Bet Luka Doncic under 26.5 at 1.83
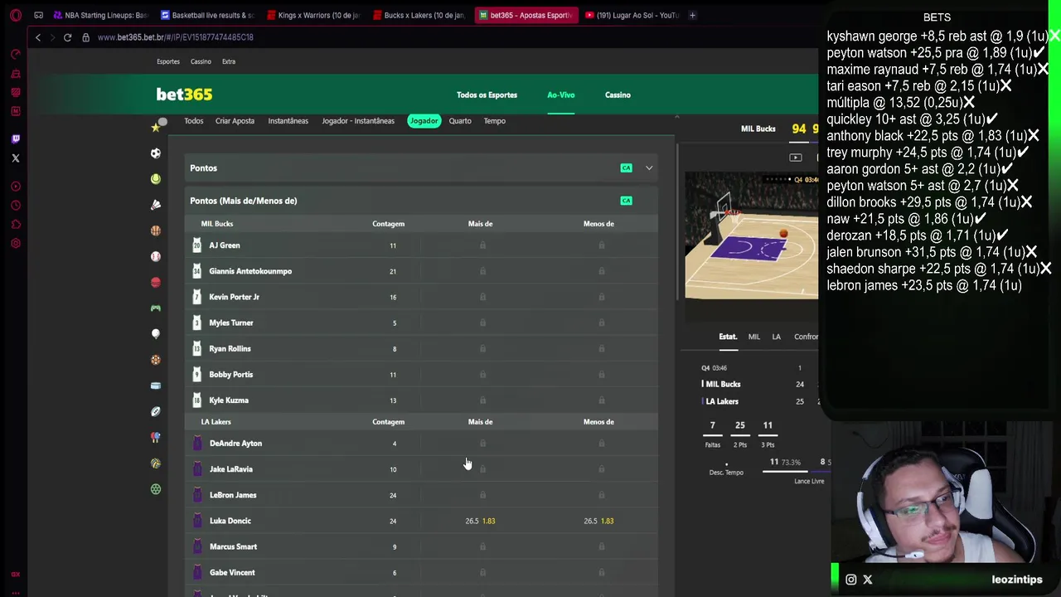This screenshot has height=597, width=1061. pos(598,521)
